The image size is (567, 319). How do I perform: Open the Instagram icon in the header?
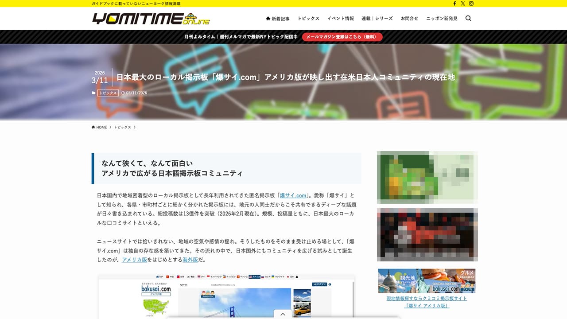tap(471, 3)
